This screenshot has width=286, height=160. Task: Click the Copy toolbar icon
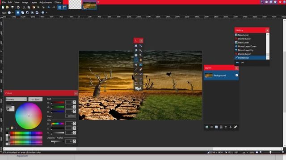click(x=29, y=7)
